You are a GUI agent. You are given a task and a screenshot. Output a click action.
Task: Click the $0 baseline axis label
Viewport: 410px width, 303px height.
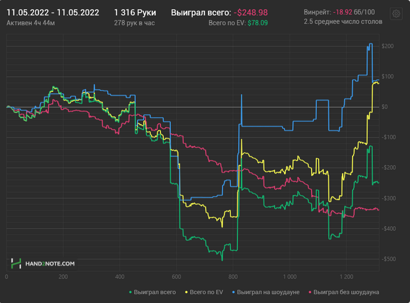(384, 107)
